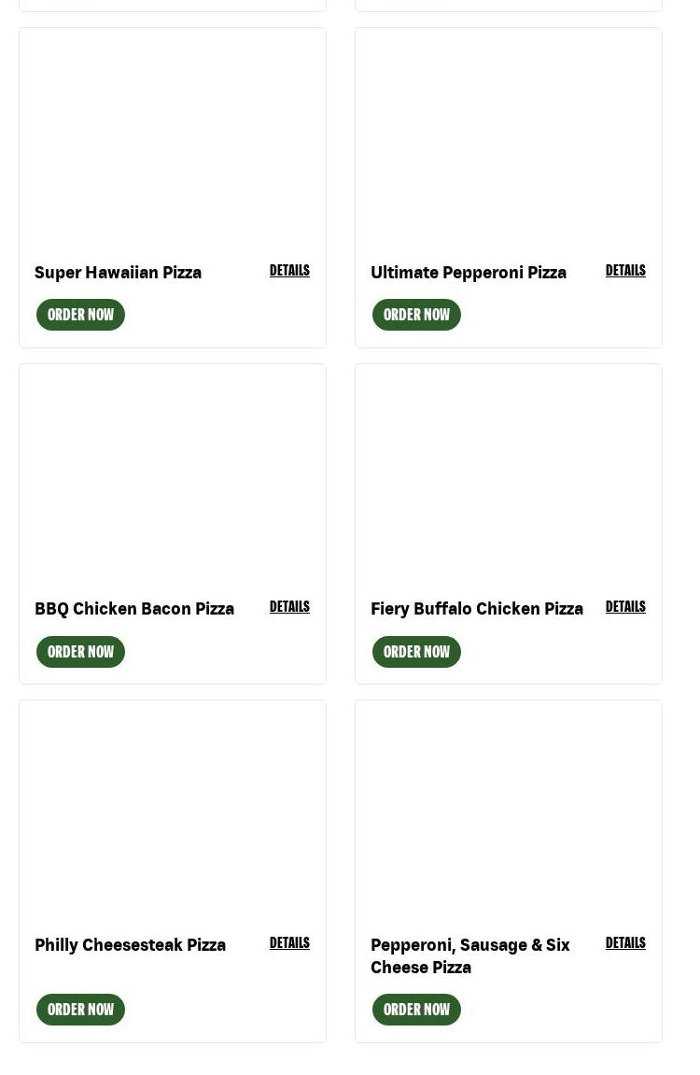See Philly Cheesesteak Pizza details
Screen dimensions: 700x1075
[x=289, y=942]
